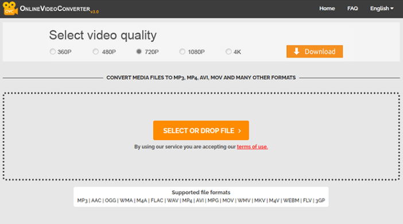403x224 pixels.
Task: Choose the 4K quality option
Action: pyautogui.click(x=228, y=52)
